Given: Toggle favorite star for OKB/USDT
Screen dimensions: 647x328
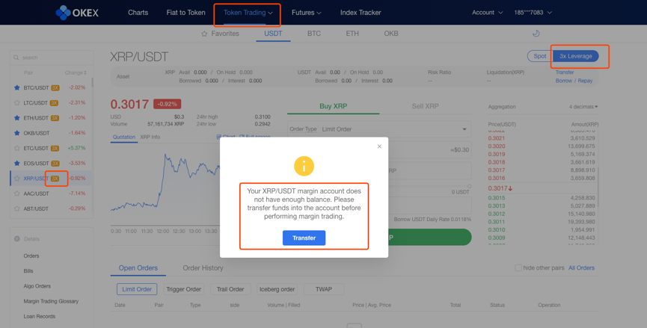Looking at the screenshot, I should (x=17, y=133).
